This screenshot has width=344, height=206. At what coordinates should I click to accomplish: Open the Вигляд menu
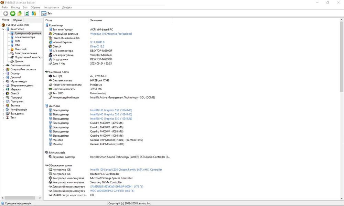tap(15, 7)
